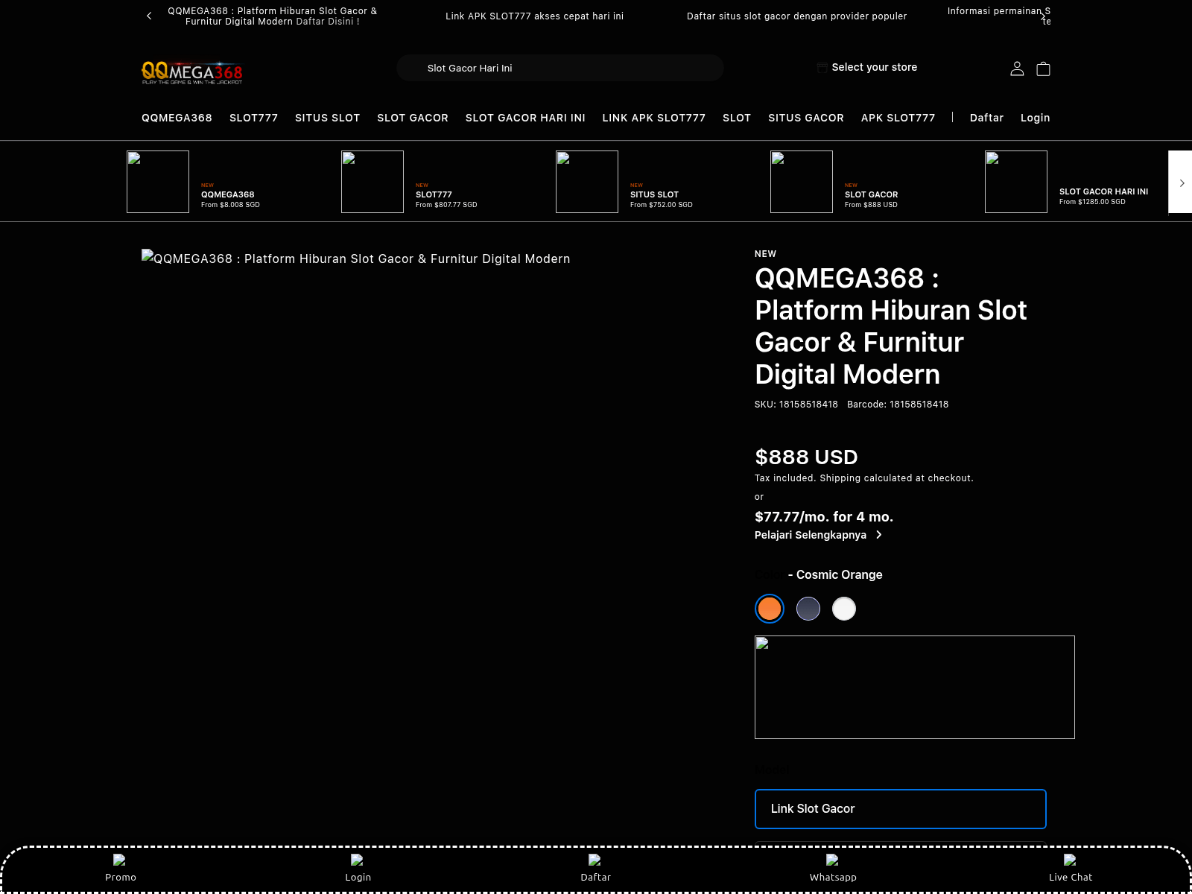Click the $77.77/mo. for 4 mo. text
The width and height of the screenshot is (1192, 894).
pos(824,516)
